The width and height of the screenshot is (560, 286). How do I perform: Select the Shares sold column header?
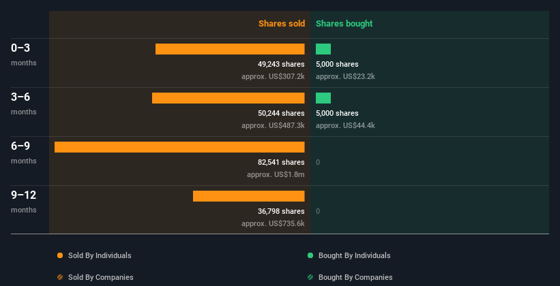pyautogui.click(x=281, y=24)
